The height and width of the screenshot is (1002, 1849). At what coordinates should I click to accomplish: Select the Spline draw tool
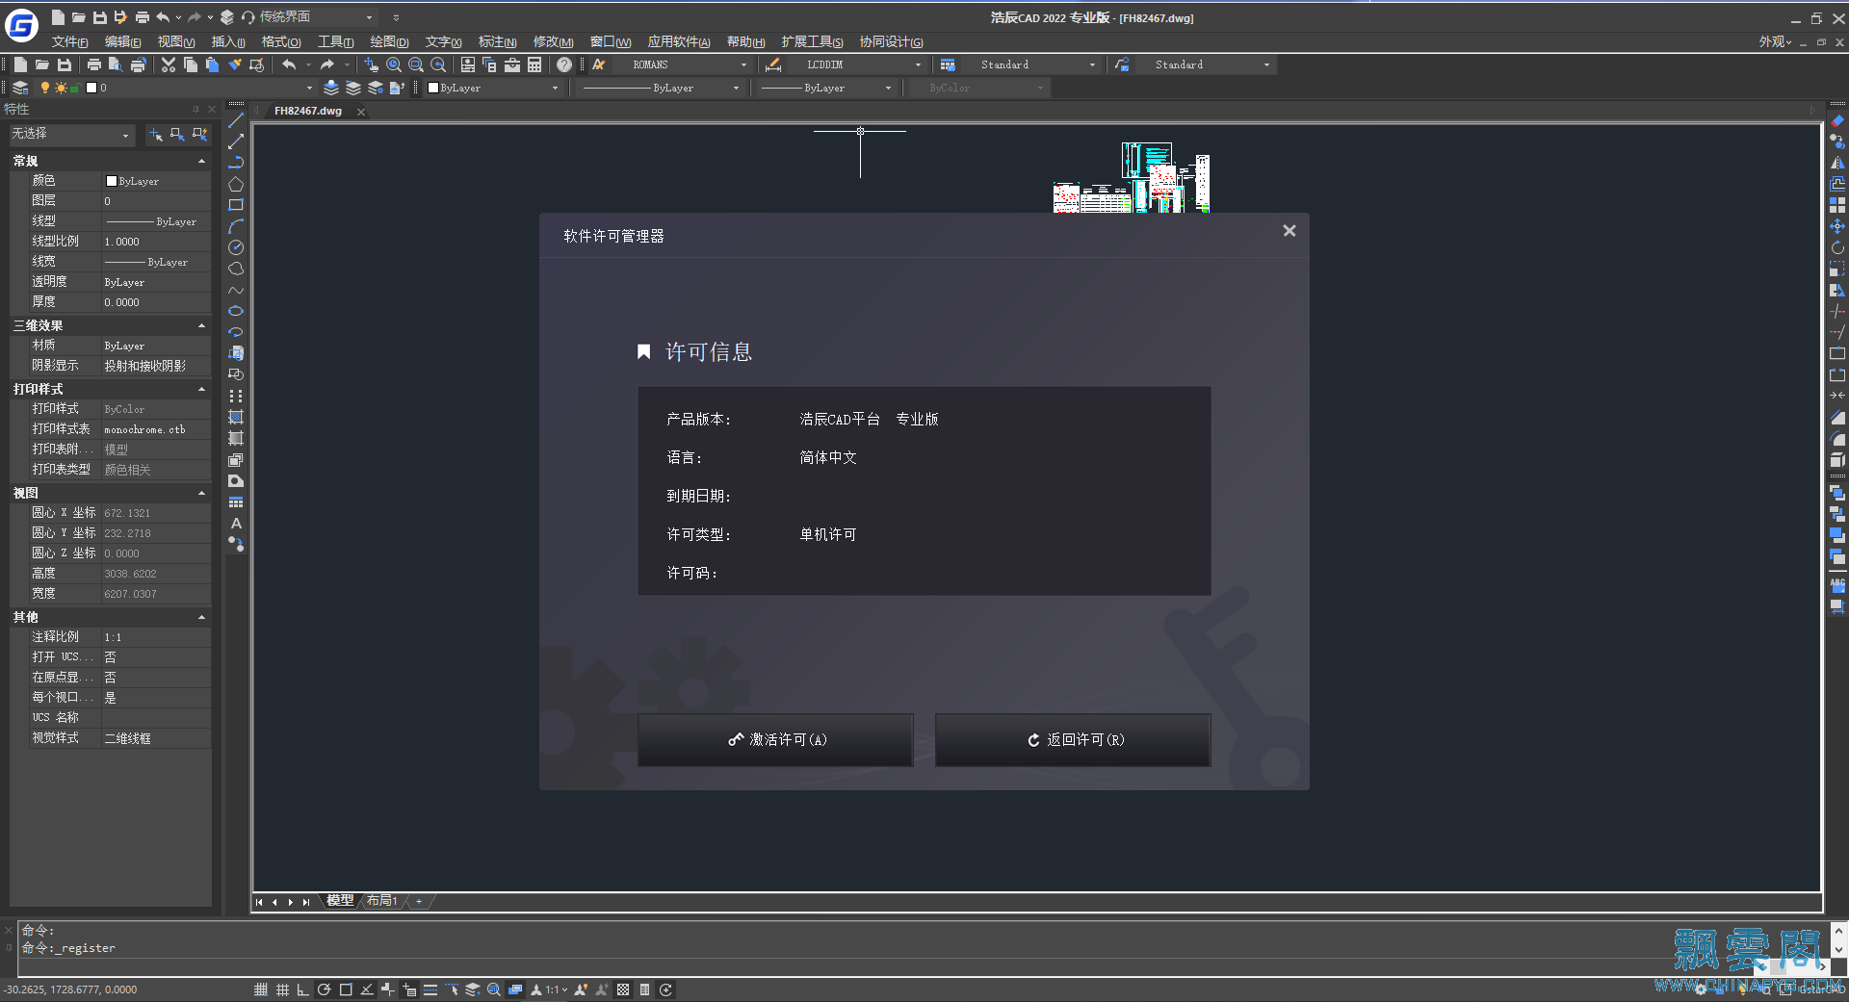tap(236, 290)
